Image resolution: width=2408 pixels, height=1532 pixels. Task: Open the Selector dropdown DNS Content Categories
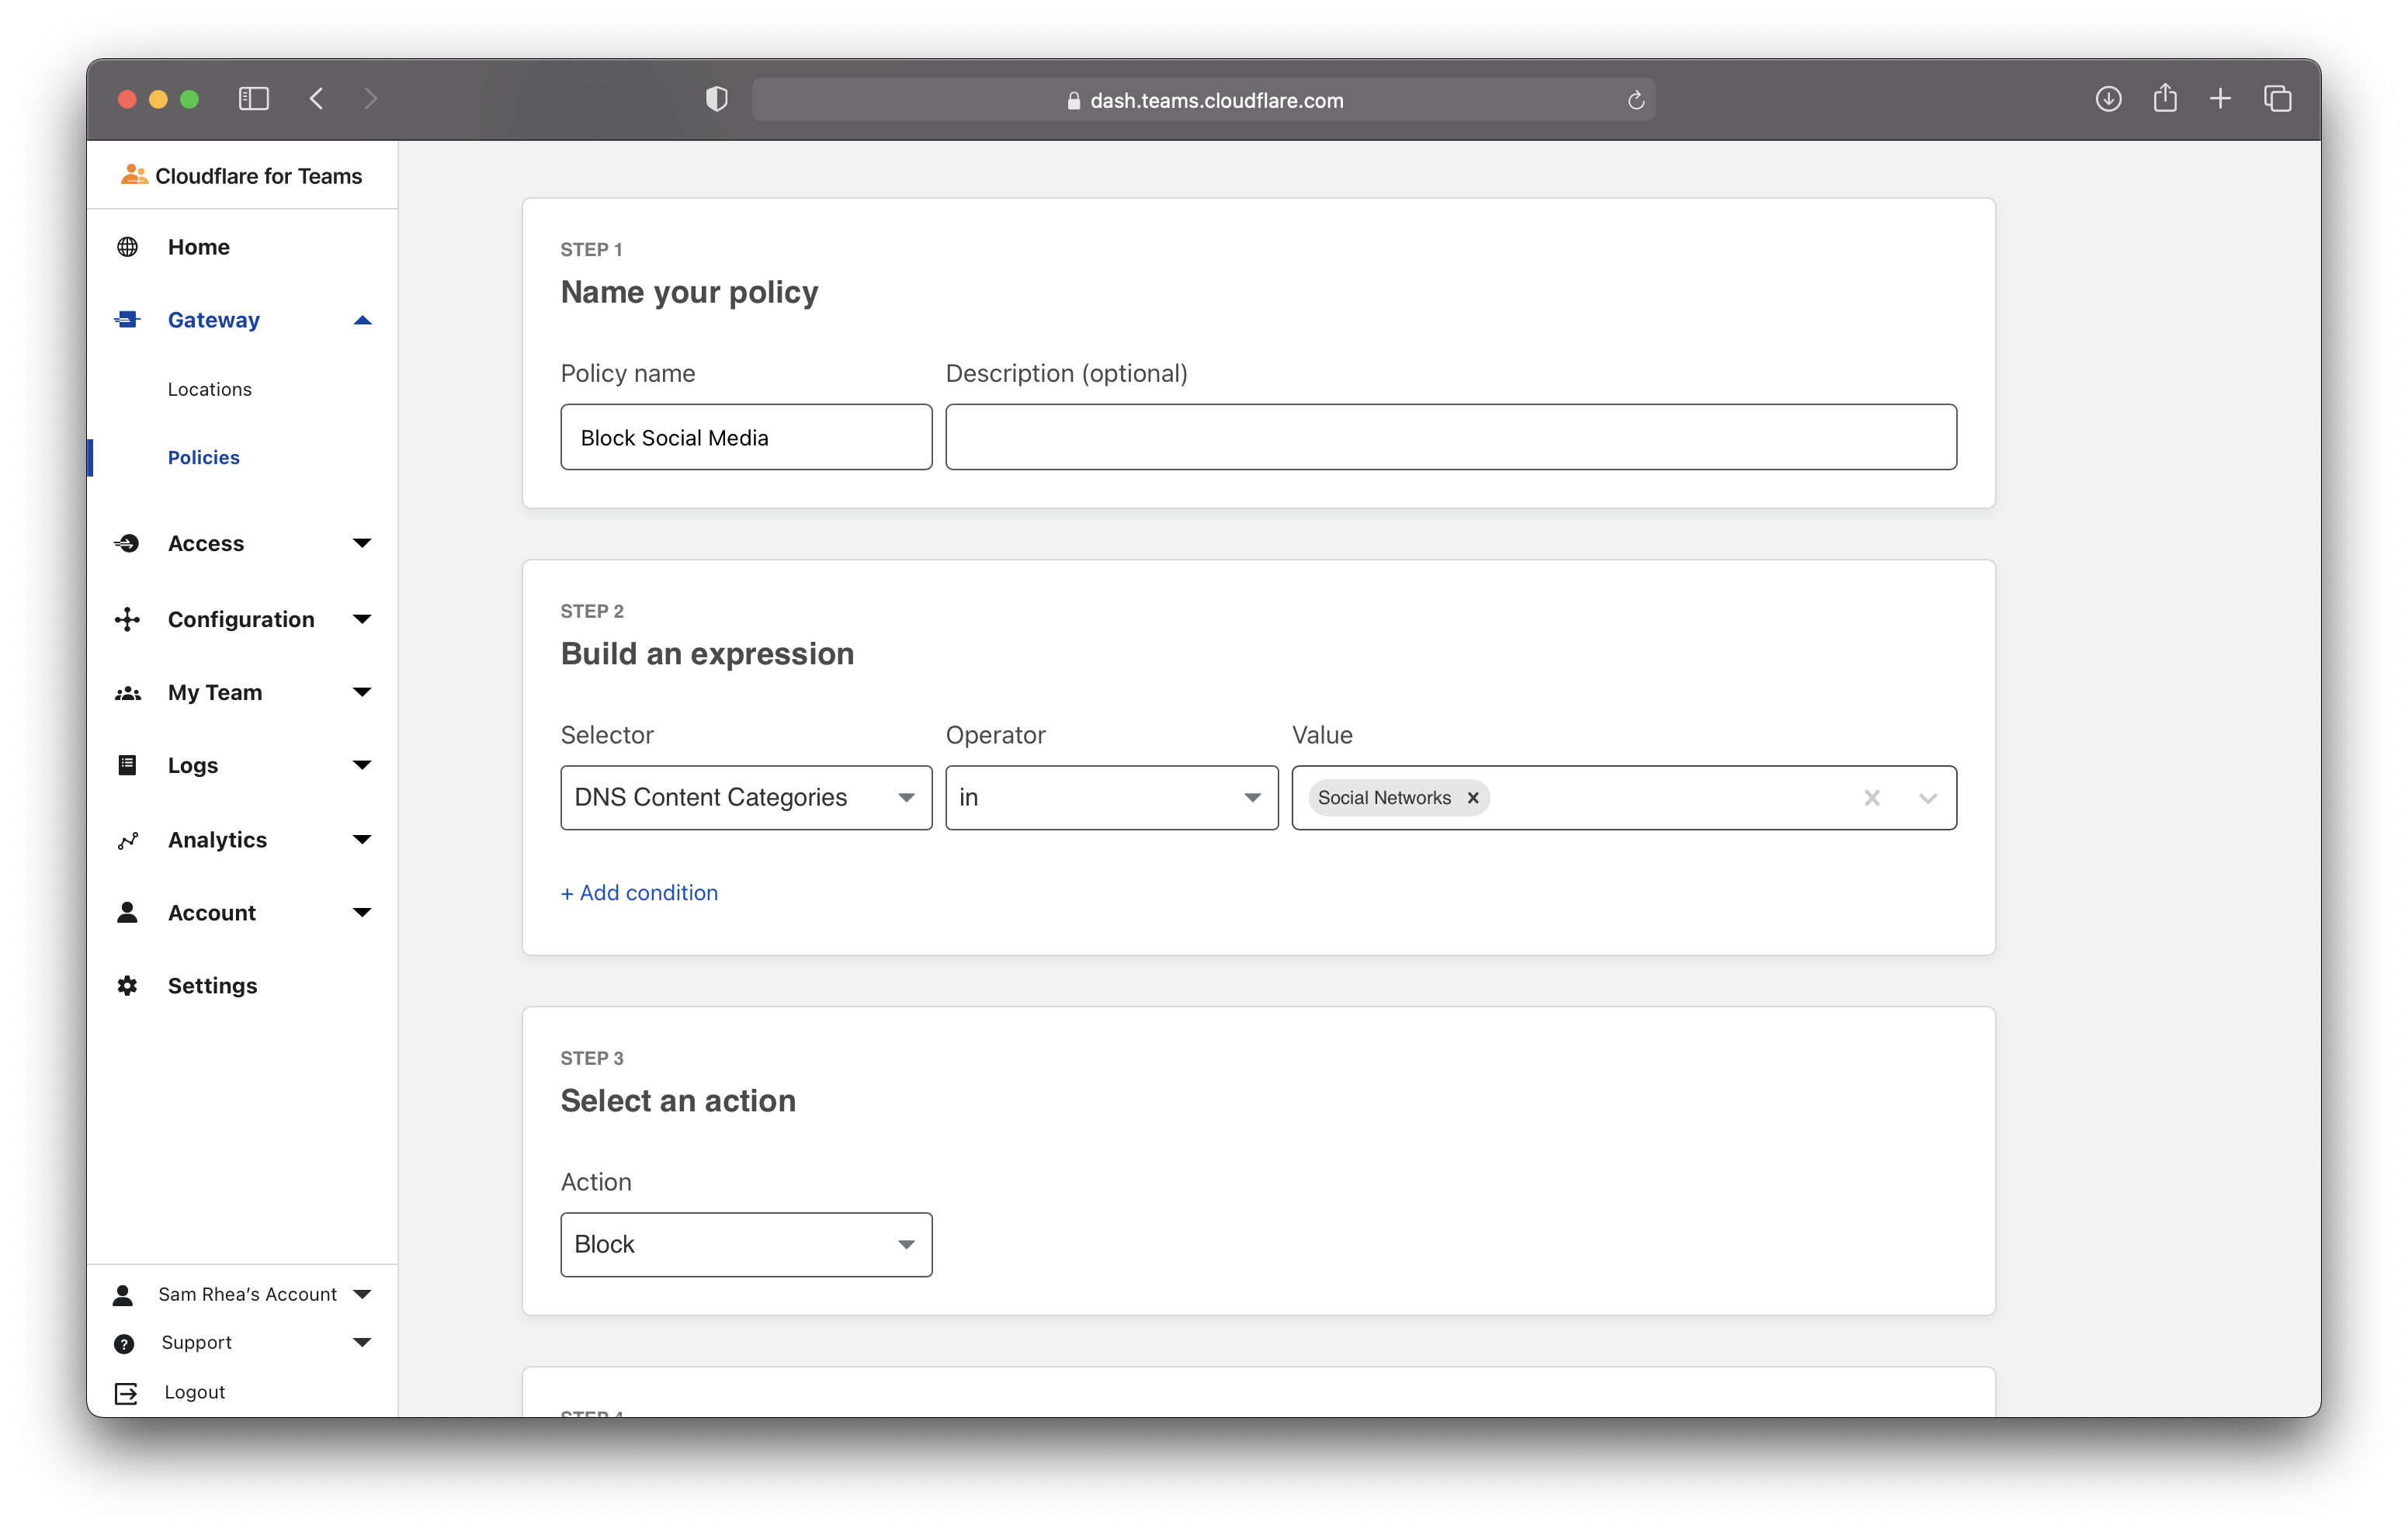[x=745, y=798]
